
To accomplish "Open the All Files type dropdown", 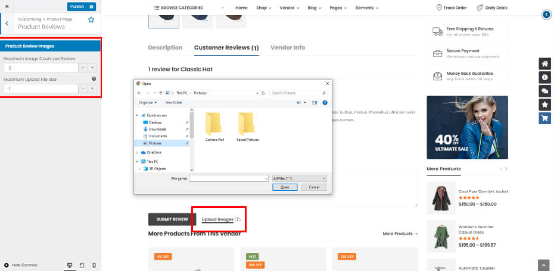I will (x=299, y=178).
